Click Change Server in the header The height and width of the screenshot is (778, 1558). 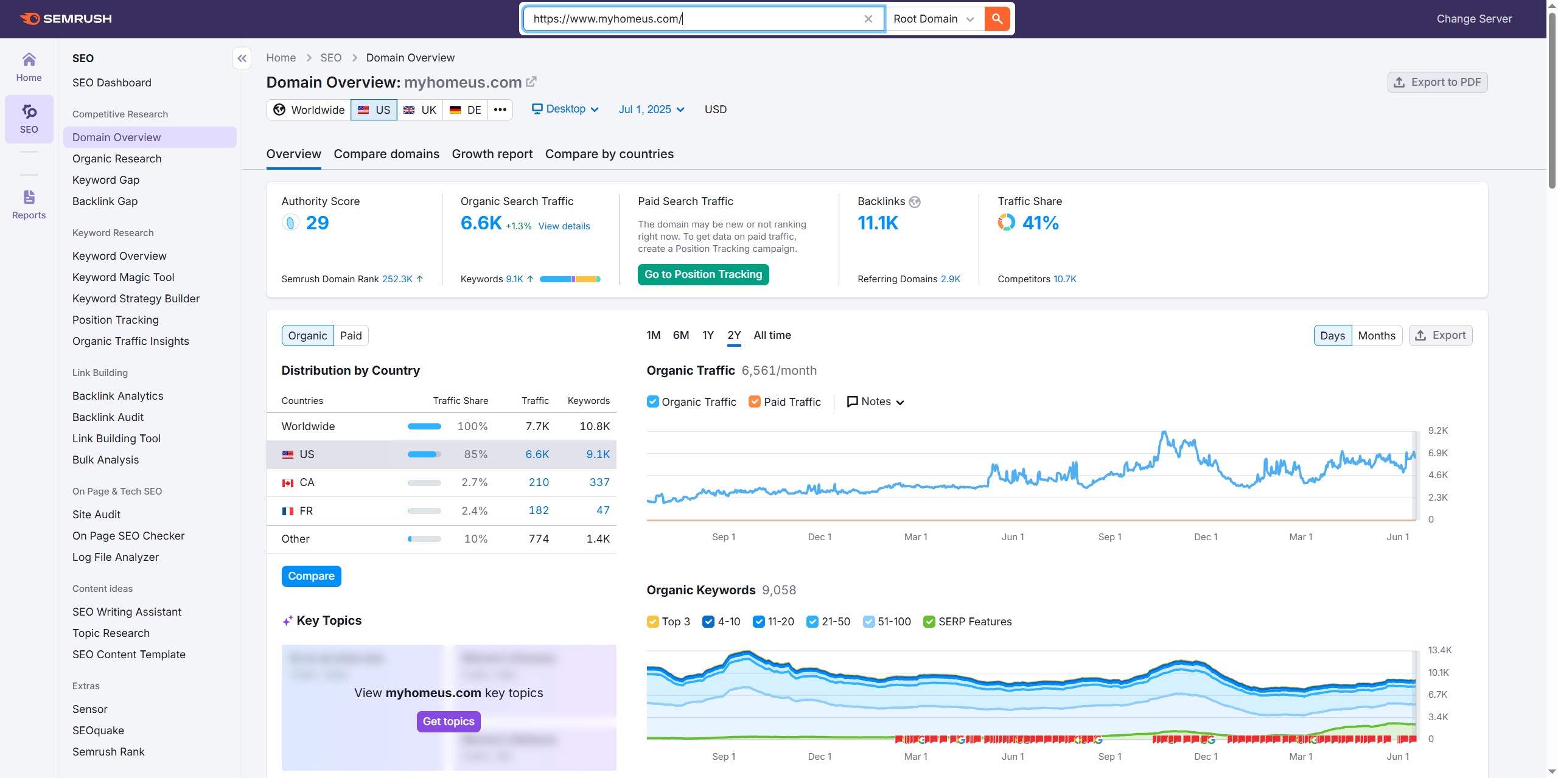[x=1474, y=19]
